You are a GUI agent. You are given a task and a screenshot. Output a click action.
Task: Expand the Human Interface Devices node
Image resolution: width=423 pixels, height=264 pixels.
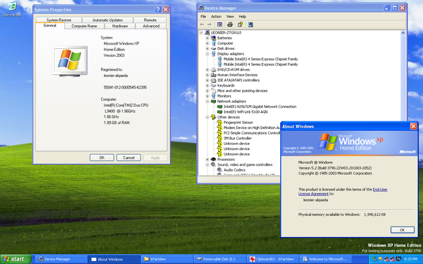[x=207, y=75]
